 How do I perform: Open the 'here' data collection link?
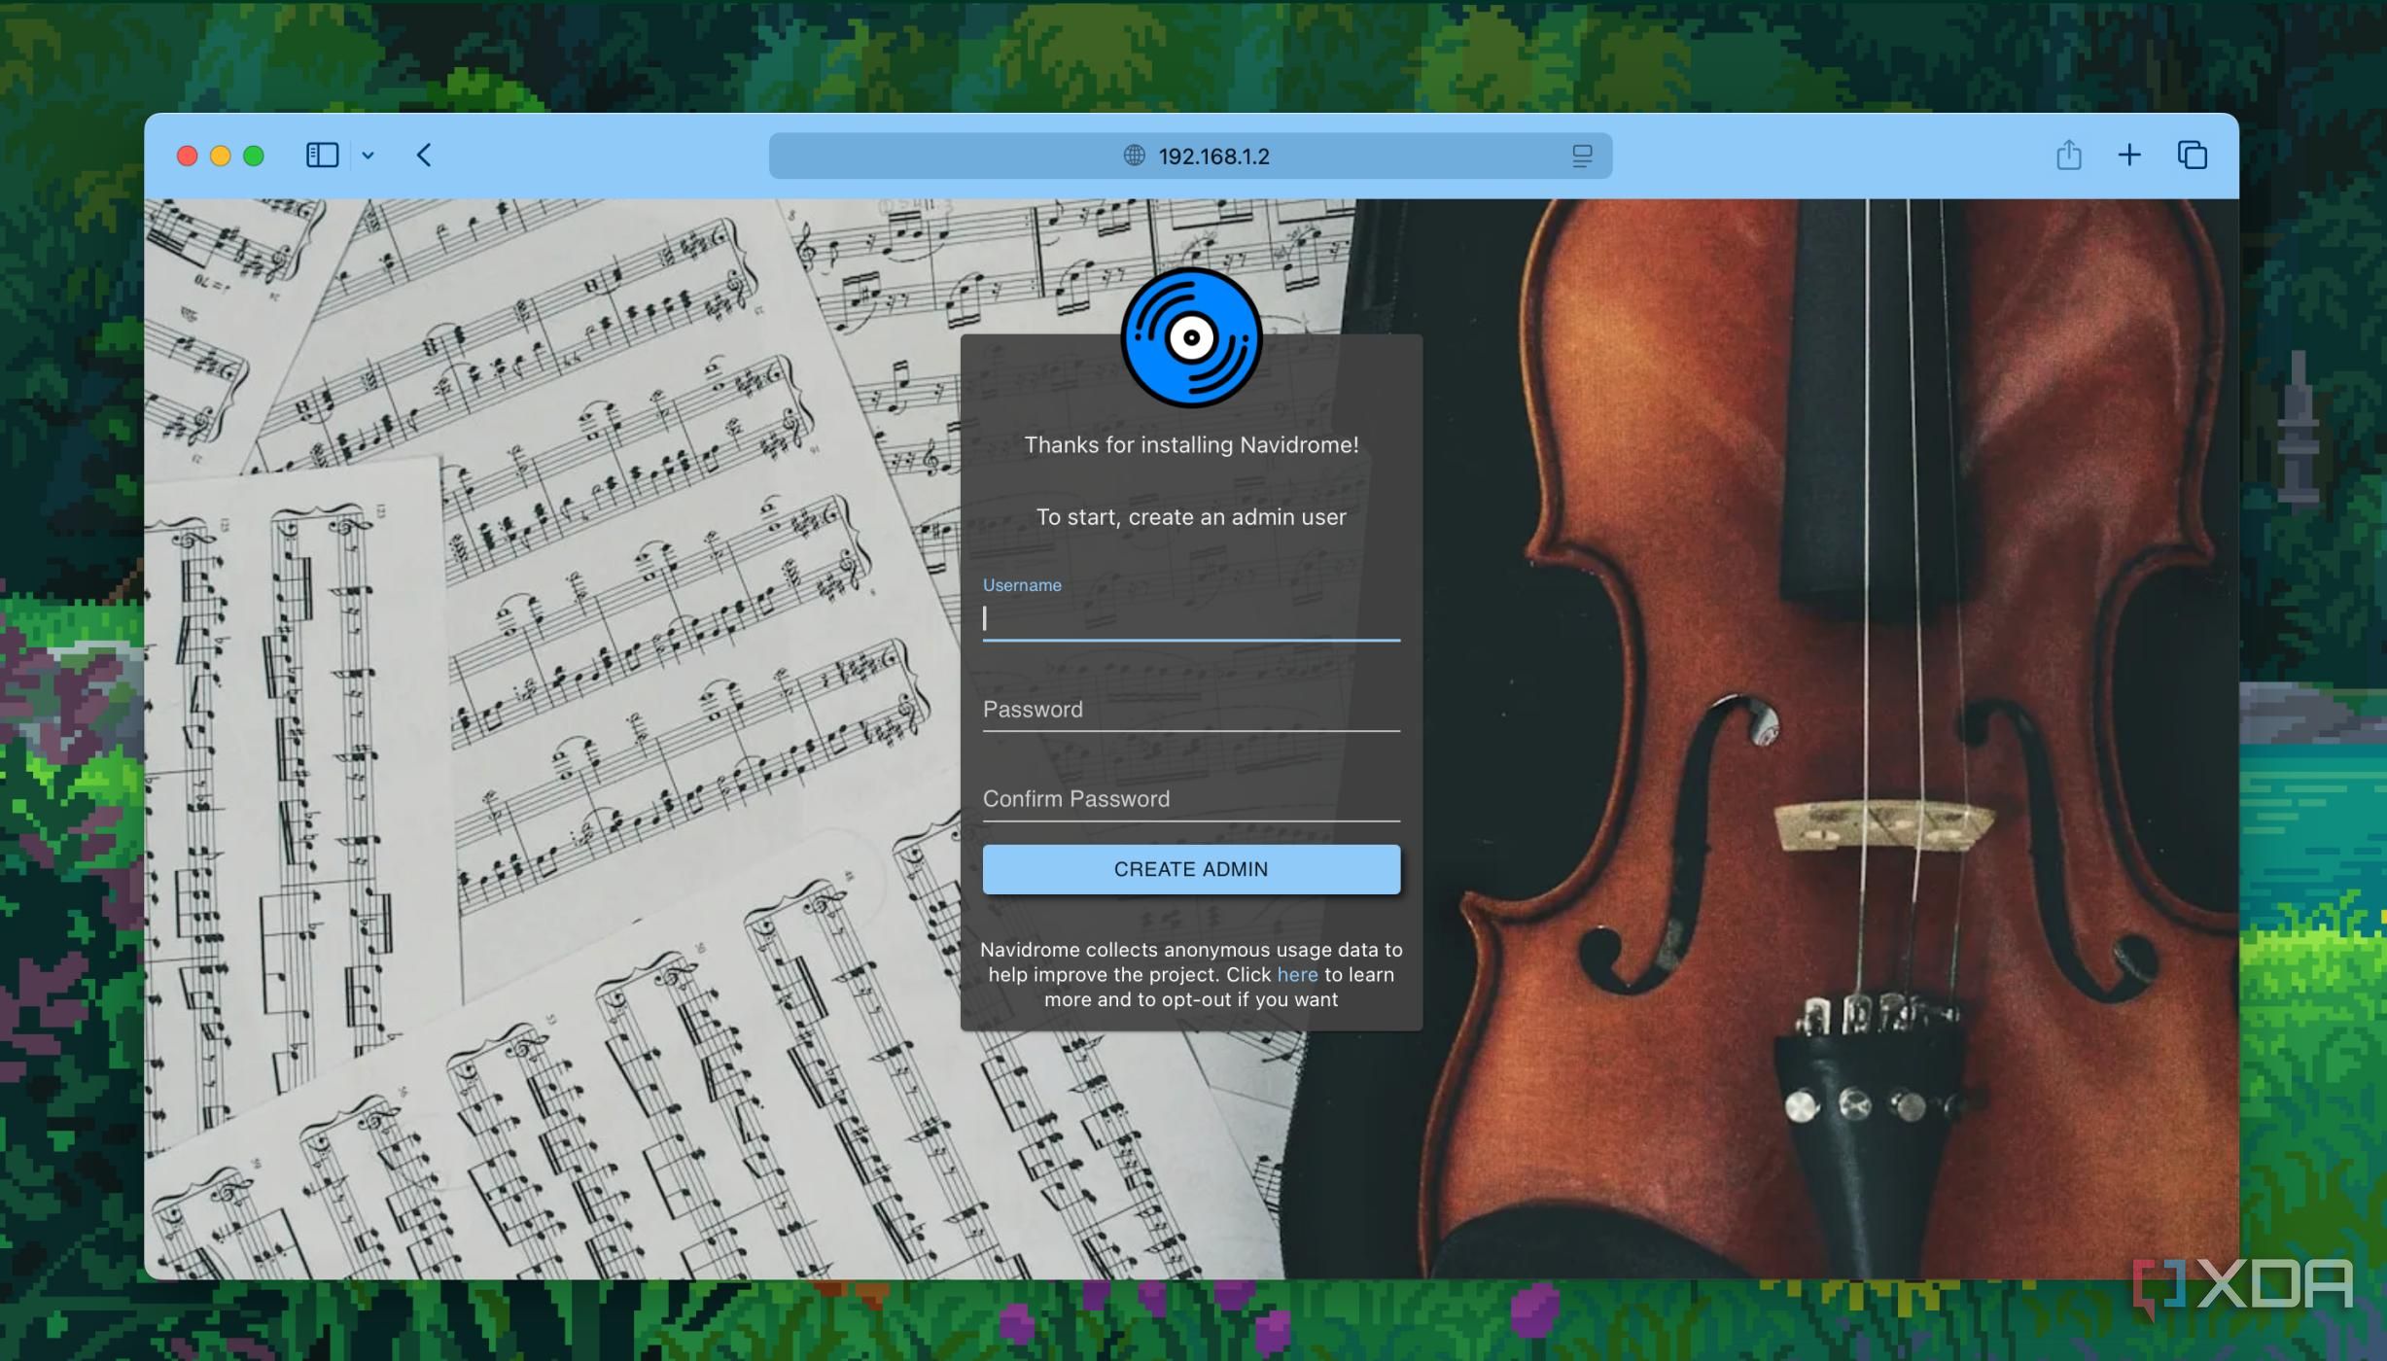pos(1297,975)
